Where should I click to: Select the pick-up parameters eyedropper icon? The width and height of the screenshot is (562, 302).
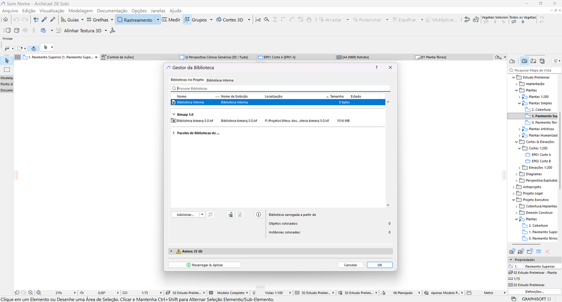coord(44,20)
